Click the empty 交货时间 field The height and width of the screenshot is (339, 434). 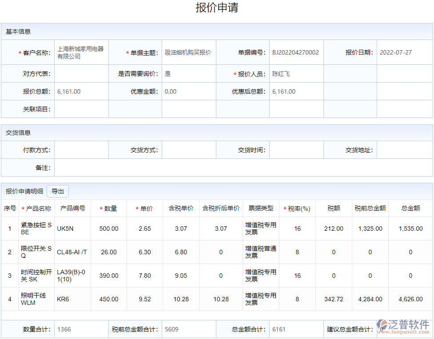pos(296,150)
